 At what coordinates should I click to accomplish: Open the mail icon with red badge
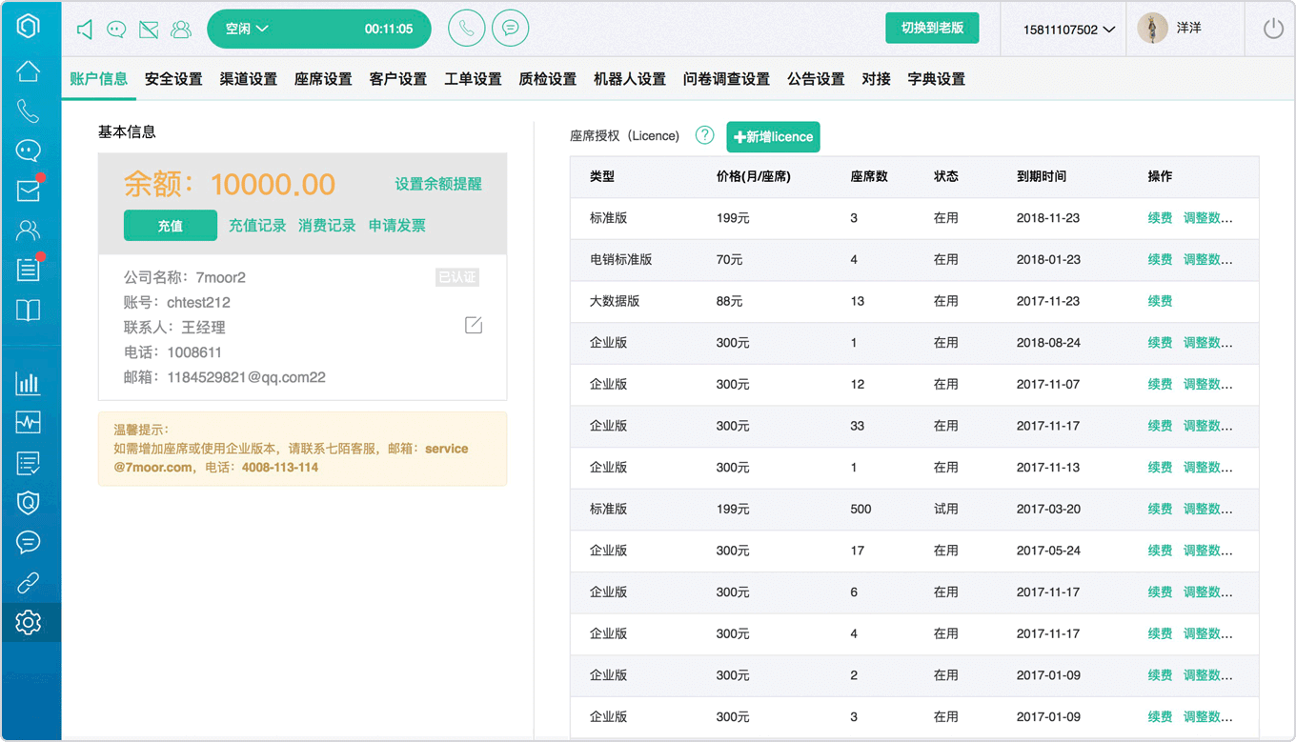click(x=29, y=190)
